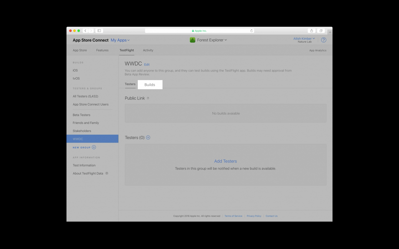399x249 pixels.
Task: Open About TestFlight Data in sidebar
Action: coord(88,173)
